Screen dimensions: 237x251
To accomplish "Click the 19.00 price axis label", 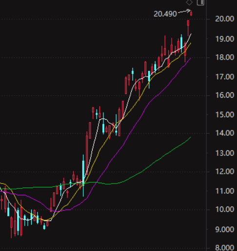I will click(x=225, y=39).
